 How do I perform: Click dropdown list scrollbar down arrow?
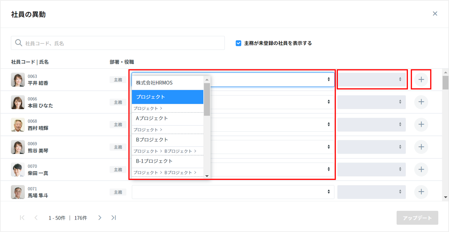point(207,176)
